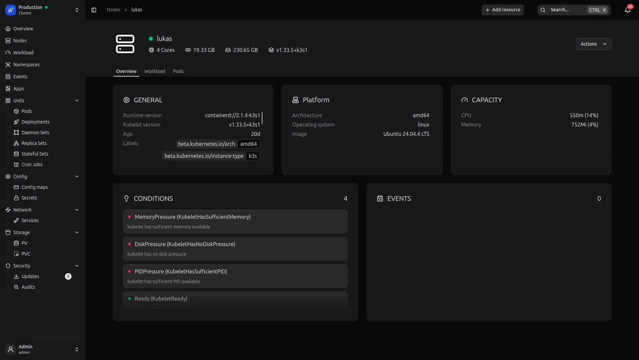
Task: Toggle the sidebar panel icon
Action: (94, 10)
